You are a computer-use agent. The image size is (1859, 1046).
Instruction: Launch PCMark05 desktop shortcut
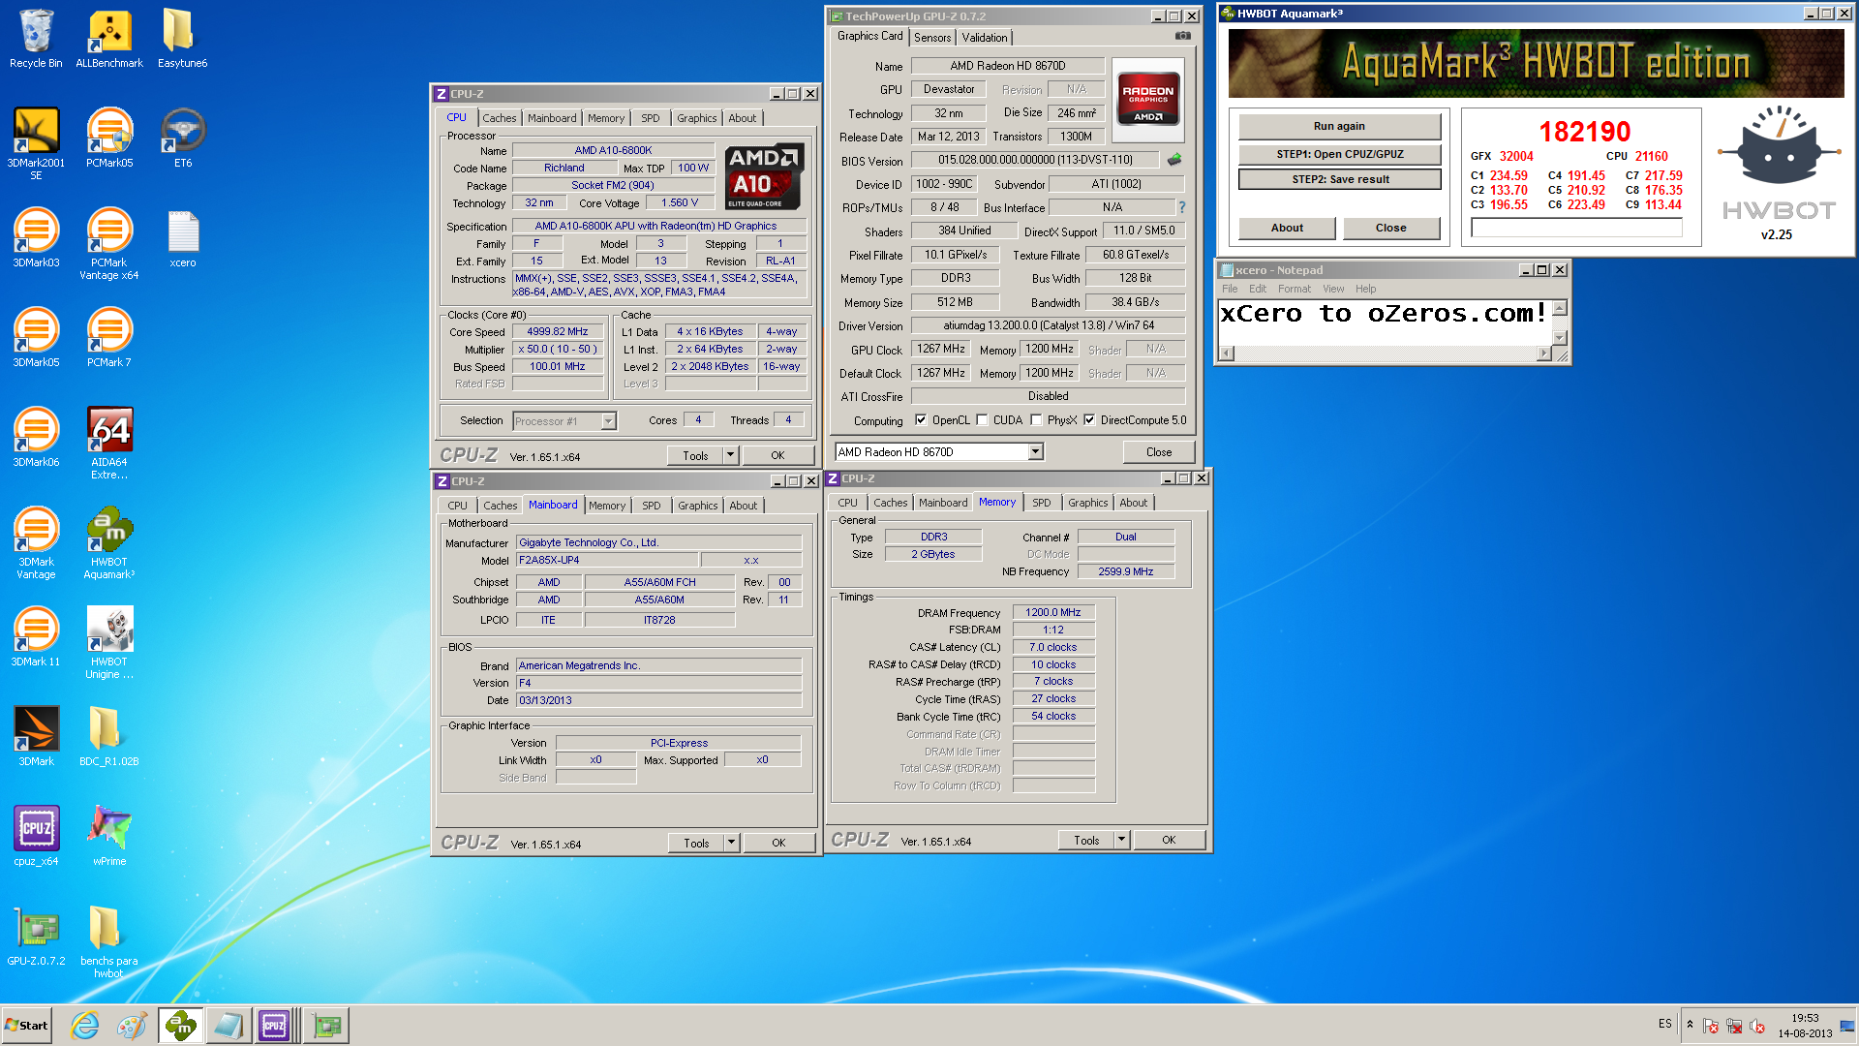point(109,138)
